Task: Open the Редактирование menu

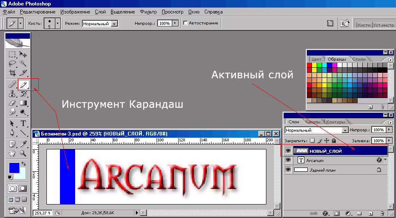Action: pyautogui.click(x=38, y=12)
